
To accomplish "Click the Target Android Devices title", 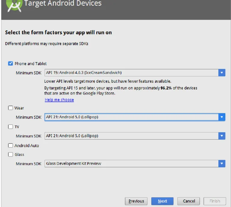I will pos(63,3).
